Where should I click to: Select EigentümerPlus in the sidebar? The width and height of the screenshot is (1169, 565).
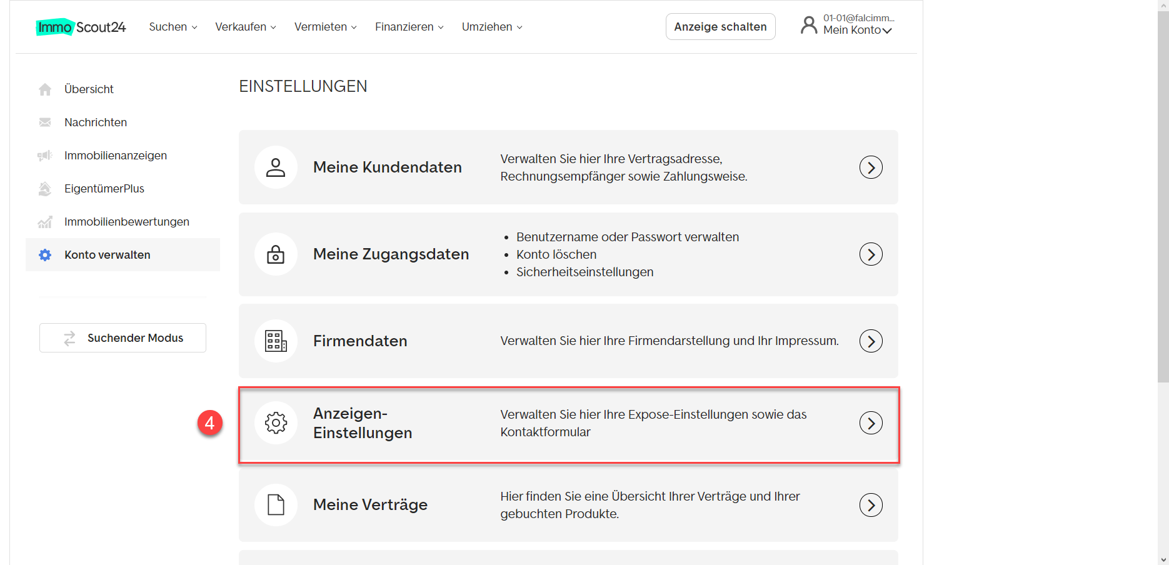pyautogui.click(x=104, y=189)
